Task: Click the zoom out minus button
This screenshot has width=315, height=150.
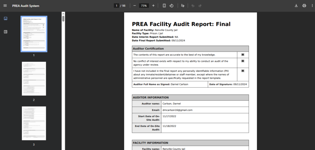Action: pos(134,6)
